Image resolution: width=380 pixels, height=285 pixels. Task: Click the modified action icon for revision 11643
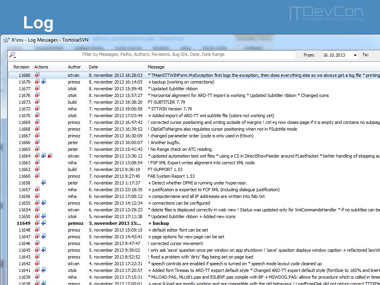(37, 256)
